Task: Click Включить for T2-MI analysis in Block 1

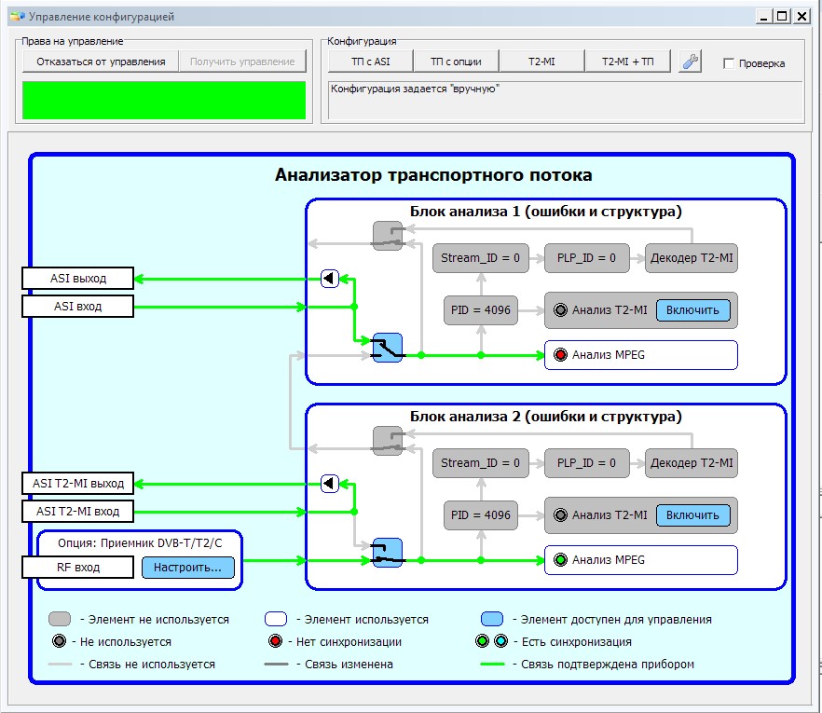Action: coord(693,310)
